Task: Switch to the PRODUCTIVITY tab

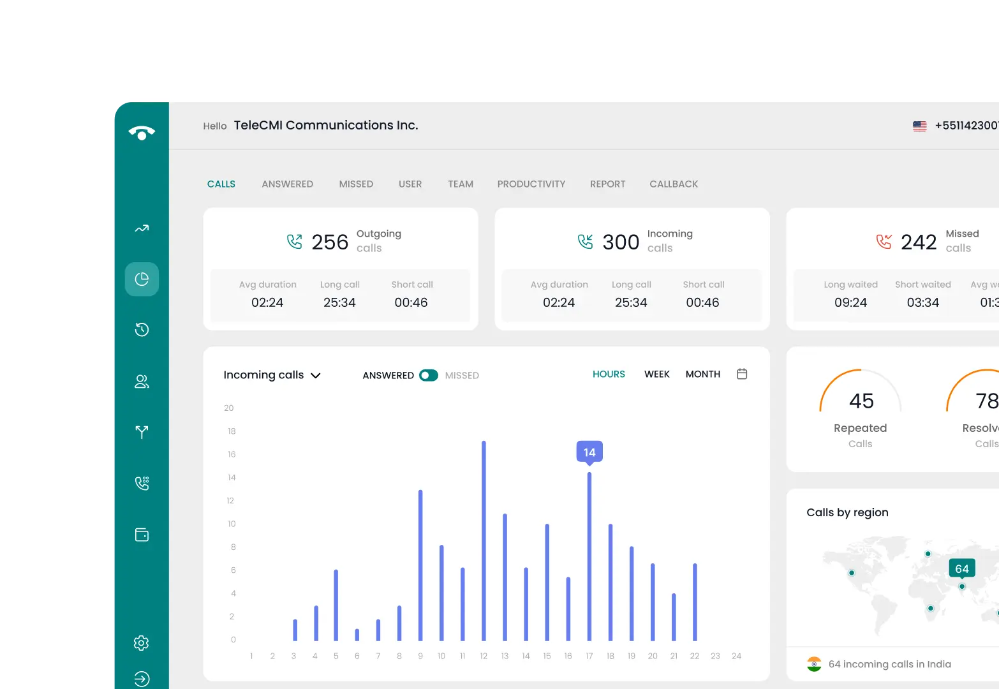Action: [531, 184]
